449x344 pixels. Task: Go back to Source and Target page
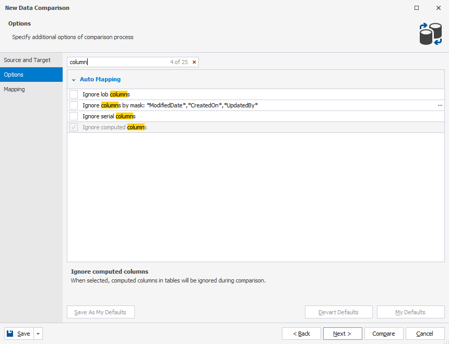(x=27, y=60)
